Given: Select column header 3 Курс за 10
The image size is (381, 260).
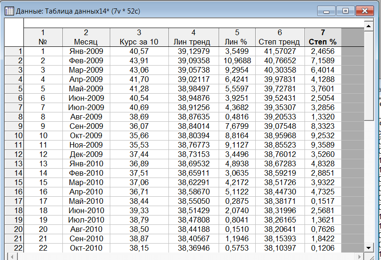Looking at the screenshot, I should pyautogui.click(x=139, y=37).
